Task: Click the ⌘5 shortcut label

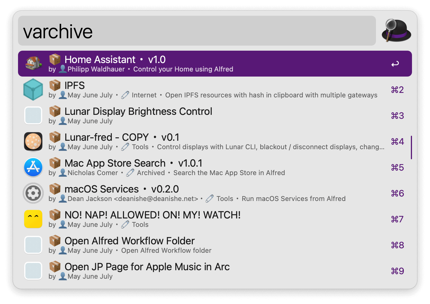Action: coord(397,167)
